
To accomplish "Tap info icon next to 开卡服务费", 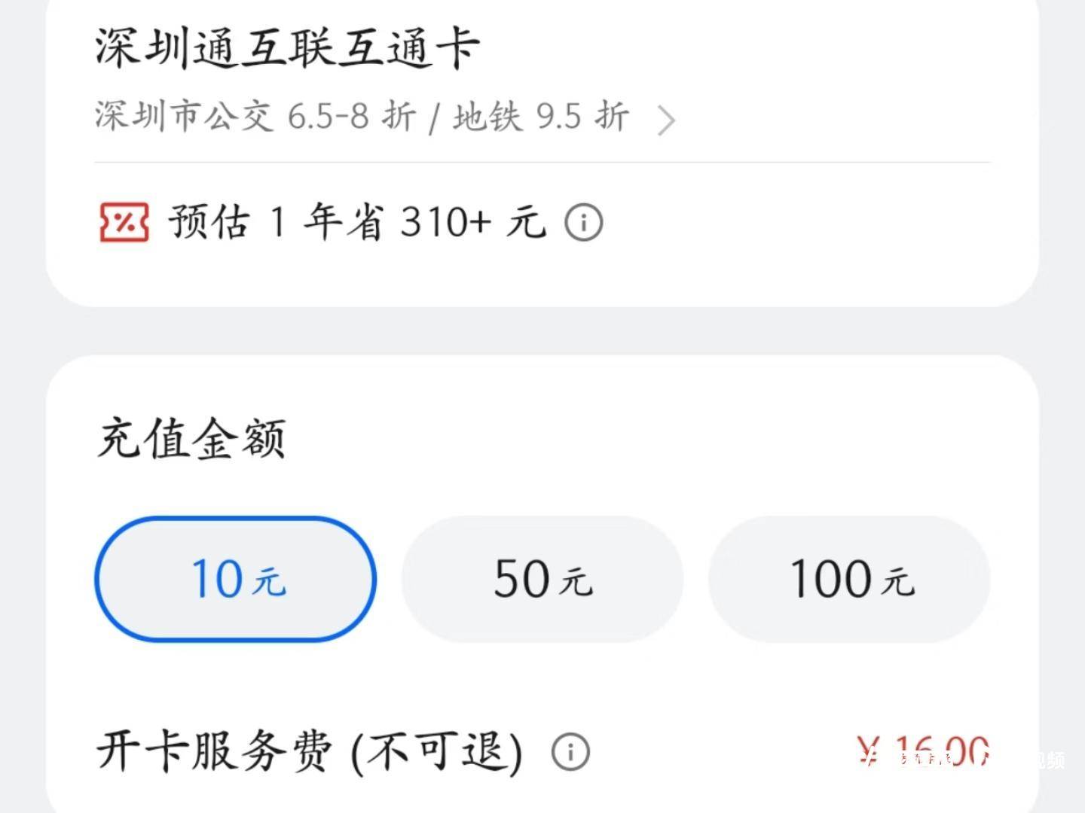I will [570, 752].
